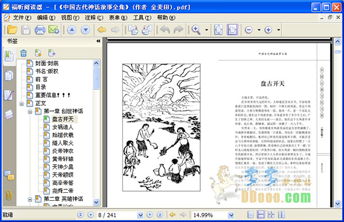344x222 pixels.
Task: Open the page number dropdown
Action: pos(140,215)
